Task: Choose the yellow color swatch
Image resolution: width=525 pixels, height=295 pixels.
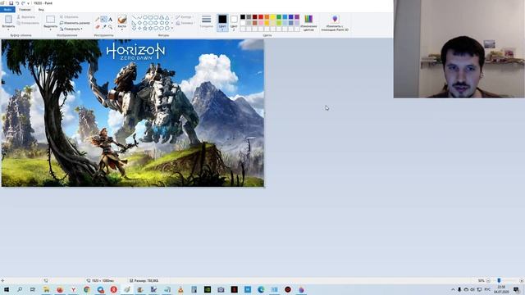Action: (x=273, y=17)
